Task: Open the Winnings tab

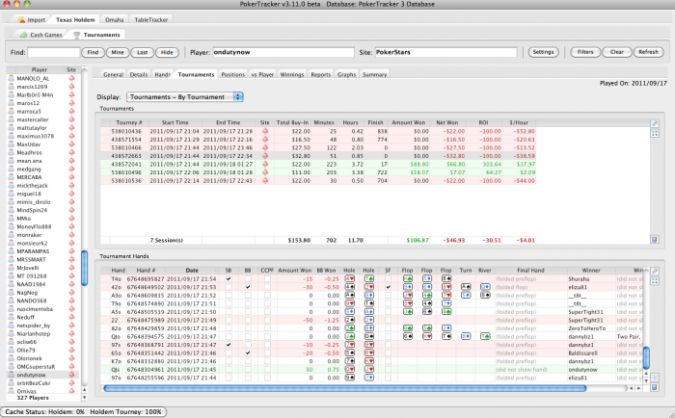Action: 291,73
